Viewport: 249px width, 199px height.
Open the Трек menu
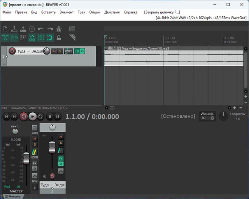pyautogui.click(x=81, y=12)
